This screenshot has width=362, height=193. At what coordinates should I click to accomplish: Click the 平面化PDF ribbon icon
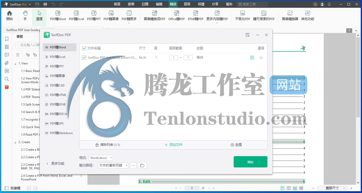point(243,16)
